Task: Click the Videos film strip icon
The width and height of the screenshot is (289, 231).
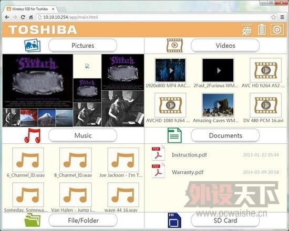Action: pos(174,45)
